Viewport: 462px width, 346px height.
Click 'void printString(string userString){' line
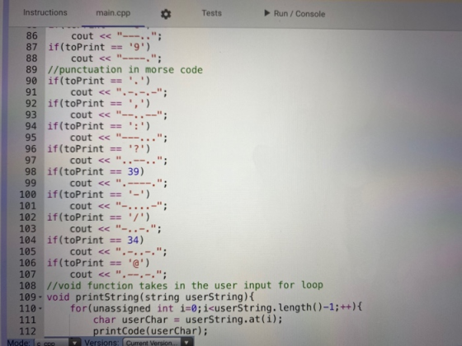pos(150,297)
